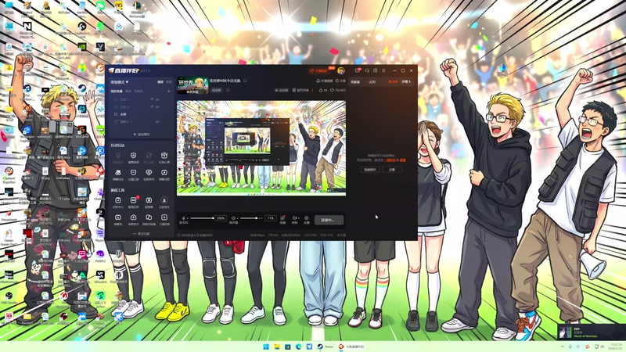Adjust the microphone volume slider
626x352 pixels.
pos(202,218)
